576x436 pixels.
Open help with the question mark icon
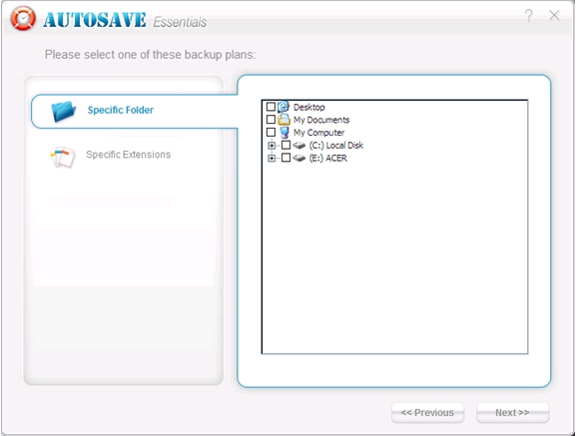(x=529, y=15)
